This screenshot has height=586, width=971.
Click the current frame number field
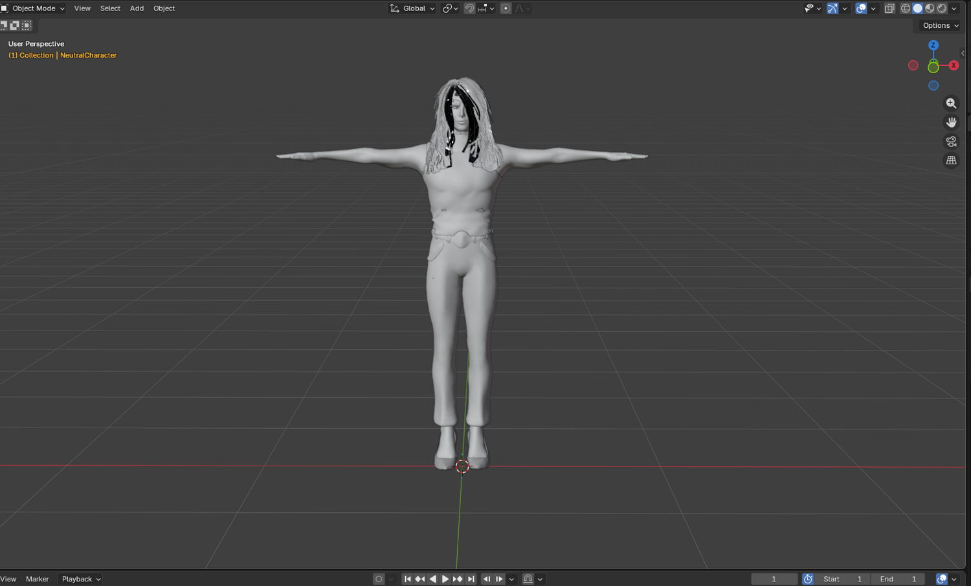[x=774, y=579]
